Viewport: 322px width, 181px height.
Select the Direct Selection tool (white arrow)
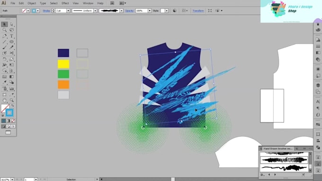11,25
